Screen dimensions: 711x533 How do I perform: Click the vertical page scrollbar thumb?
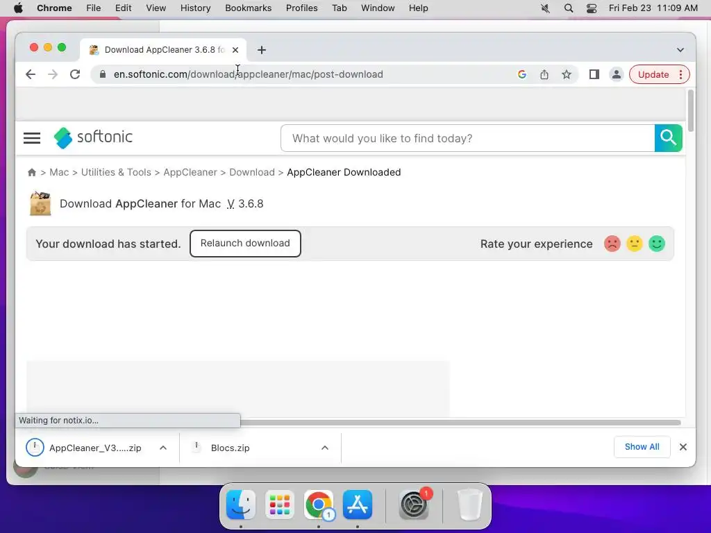(691, 111)
